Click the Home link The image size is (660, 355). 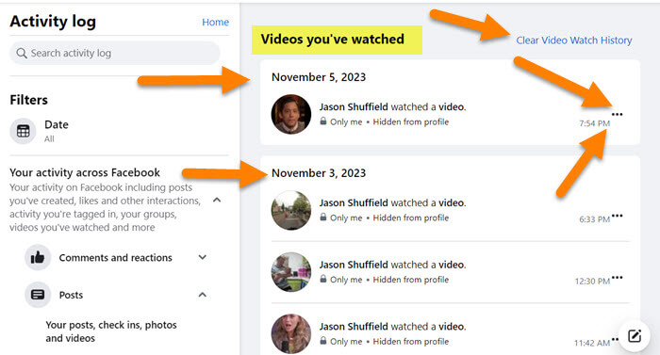(215, 23)
